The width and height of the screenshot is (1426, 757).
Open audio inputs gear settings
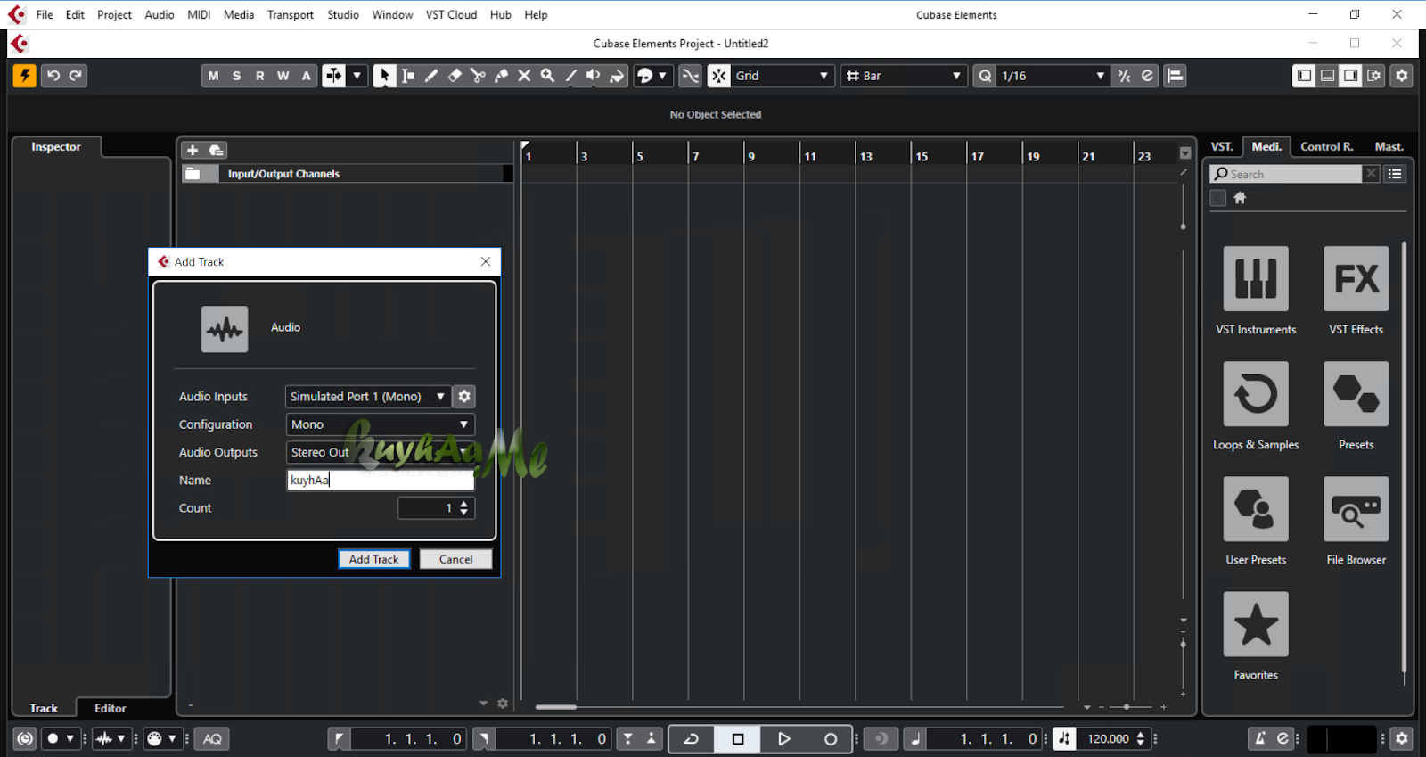pyautogui.click(x=464, y=396)
